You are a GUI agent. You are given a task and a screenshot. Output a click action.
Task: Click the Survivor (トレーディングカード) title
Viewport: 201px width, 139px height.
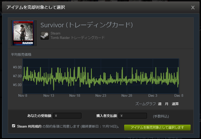[x=87, y=25]
